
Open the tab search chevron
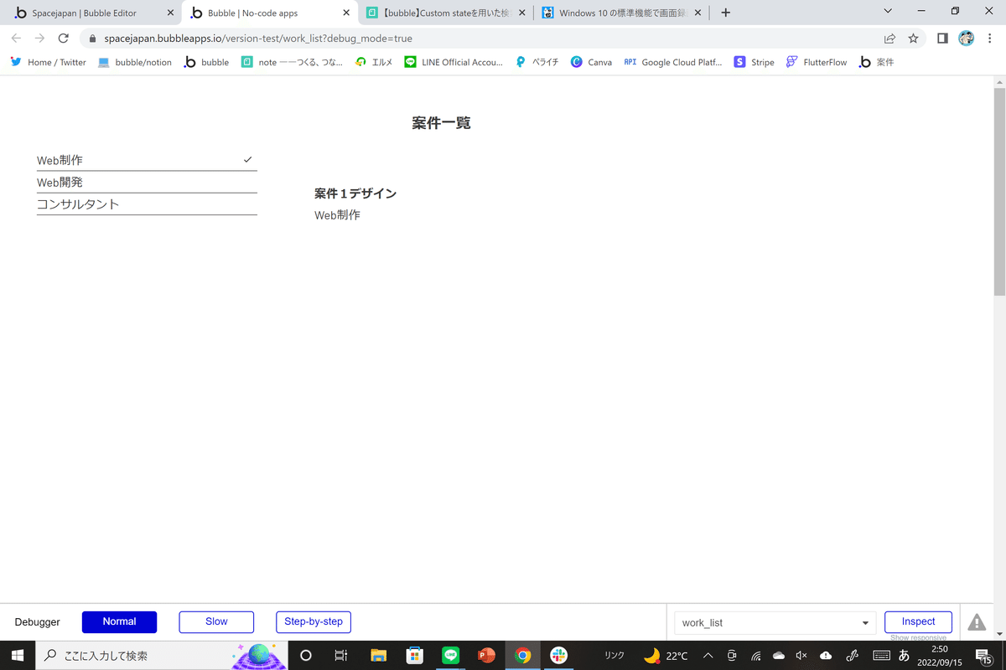click(x=889, y=11)
